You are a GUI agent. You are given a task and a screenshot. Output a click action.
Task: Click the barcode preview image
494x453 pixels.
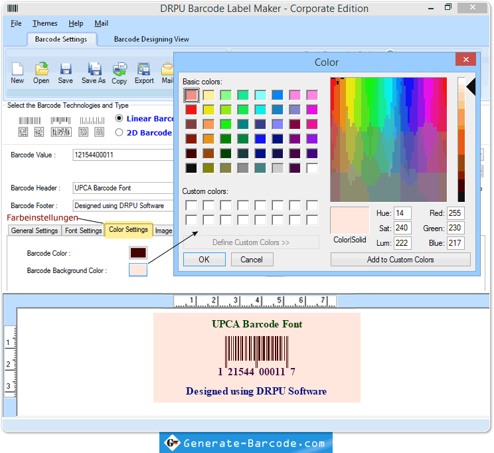257,356
